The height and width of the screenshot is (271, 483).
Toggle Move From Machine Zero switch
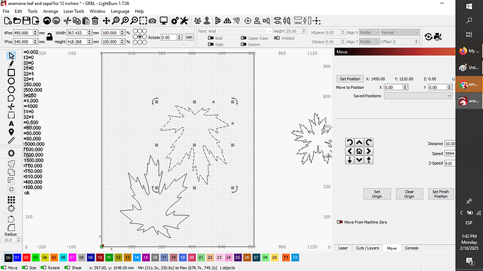tap(339, 222)
